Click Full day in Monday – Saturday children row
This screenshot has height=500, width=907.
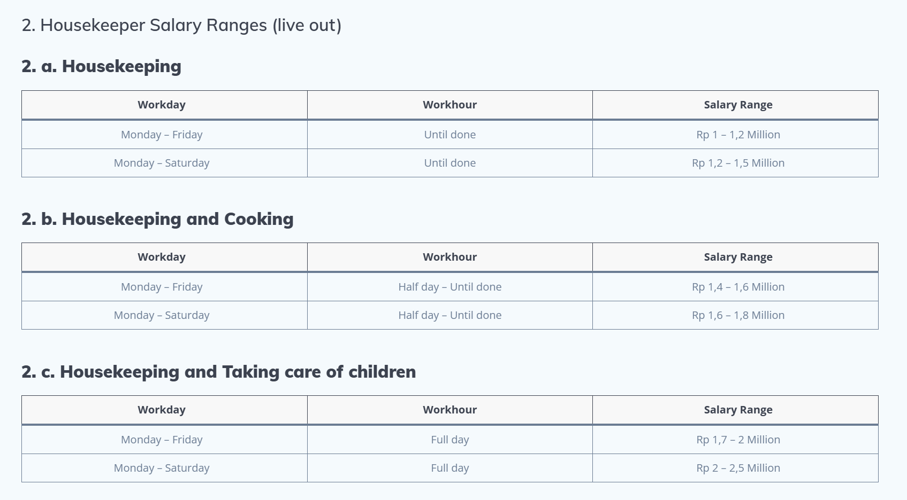tap(449, 468)
